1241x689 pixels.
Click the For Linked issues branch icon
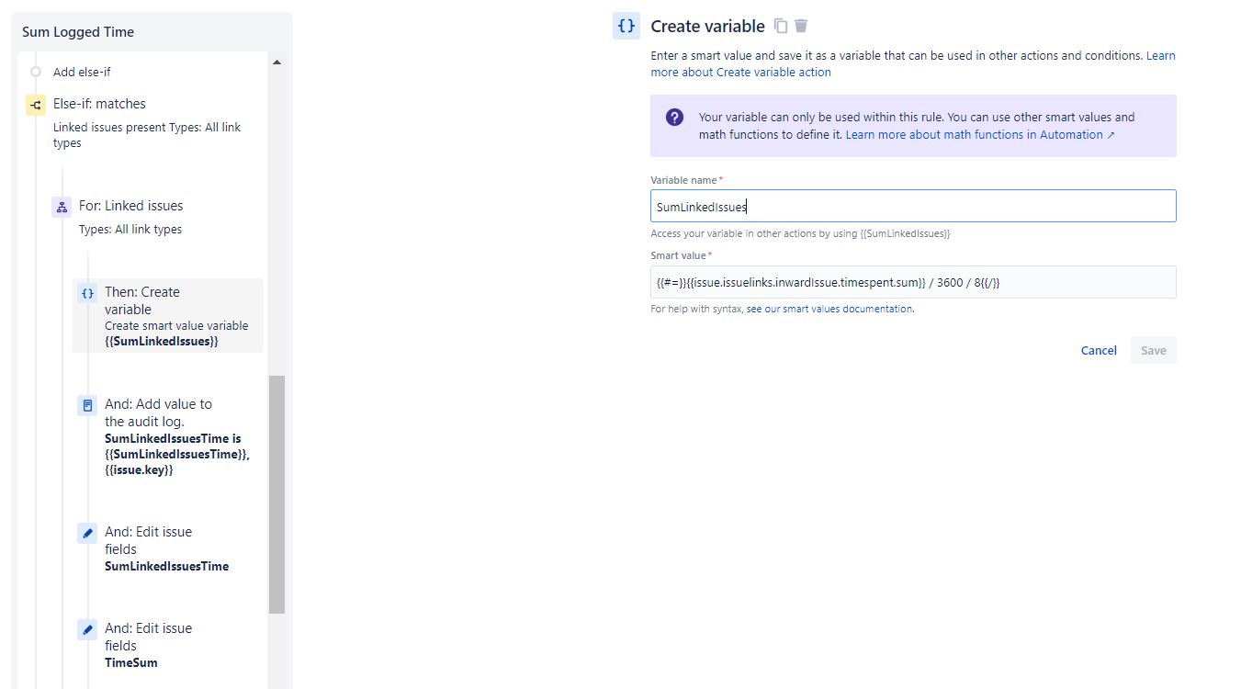tap(62, 207)
